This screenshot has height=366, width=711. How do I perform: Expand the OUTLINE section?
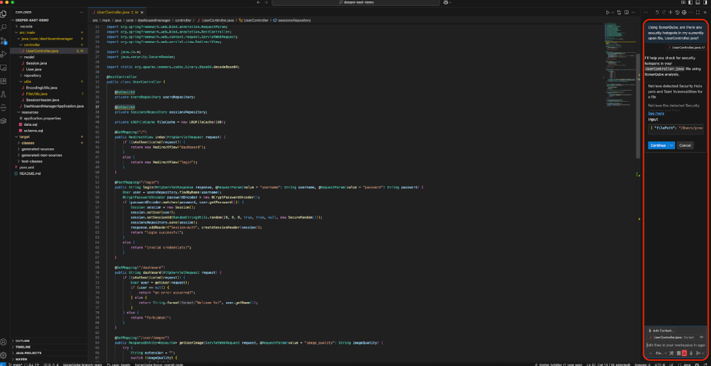pos(22,341)
